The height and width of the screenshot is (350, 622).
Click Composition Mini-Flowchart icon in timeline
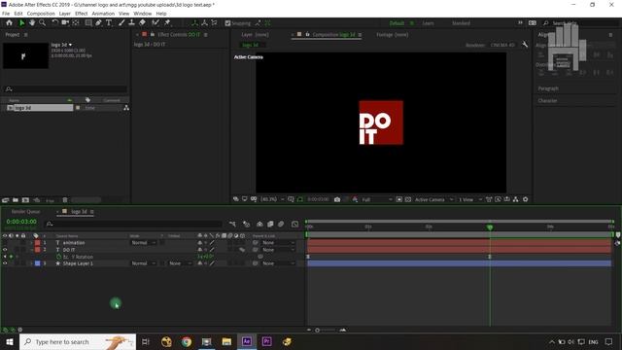[232, 225]
